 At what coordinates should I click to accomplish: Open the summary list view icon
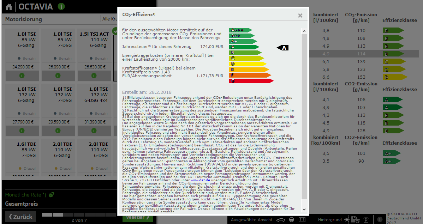[302, 220]
